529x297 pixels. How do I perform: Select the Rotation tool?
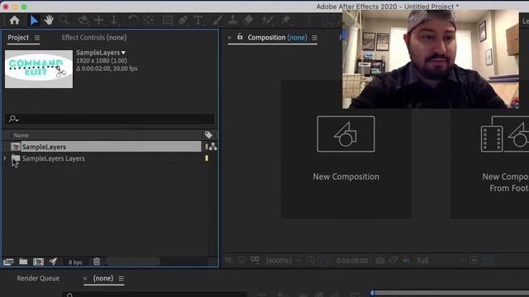tap(133, 21)
